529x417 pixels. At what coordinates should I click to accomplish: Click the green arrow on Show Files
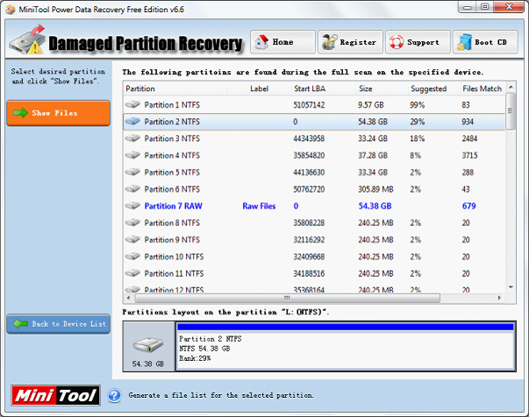20,113
